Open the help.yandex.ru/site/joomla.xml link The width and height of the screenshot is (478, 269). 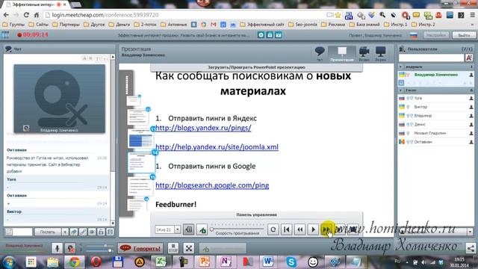[217, 147]
